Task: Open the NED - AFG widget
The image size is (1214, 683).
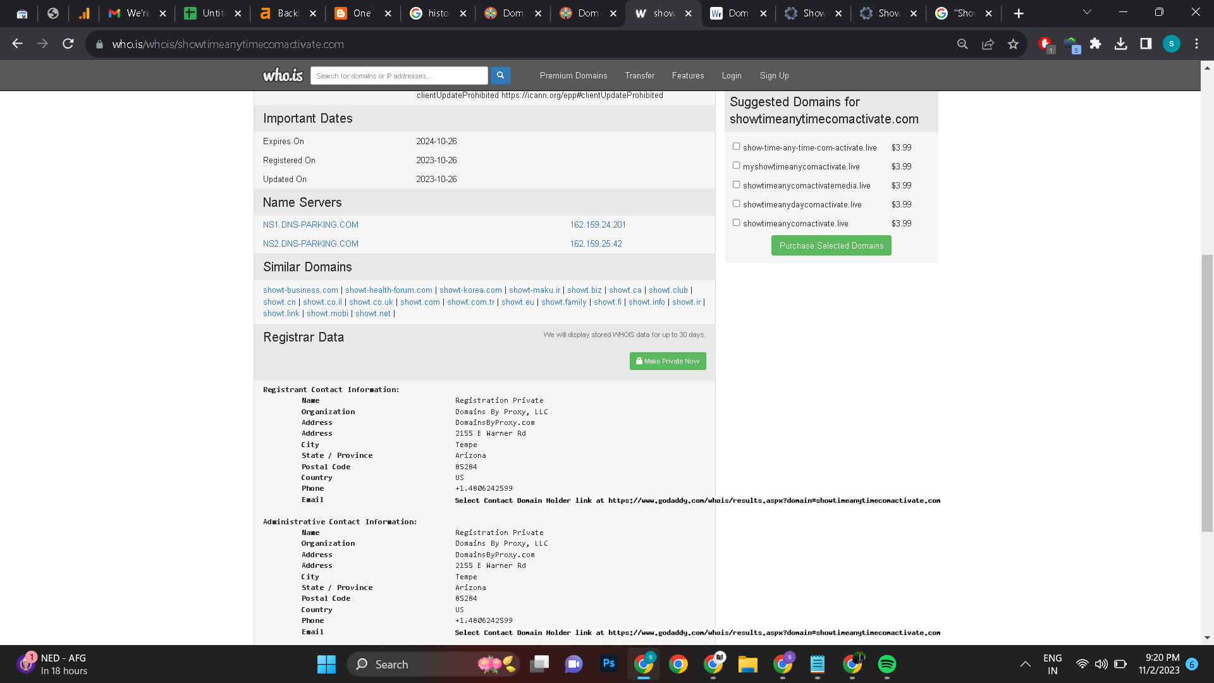Action: coord(53,664)
